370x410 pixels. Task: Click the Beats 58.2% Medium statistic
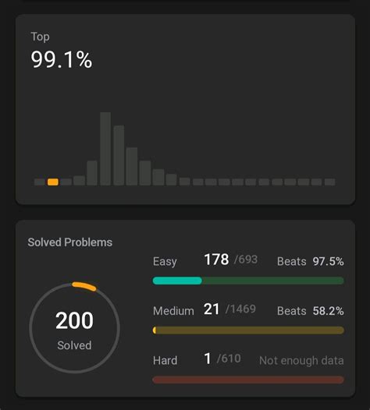tap(311, 311)
